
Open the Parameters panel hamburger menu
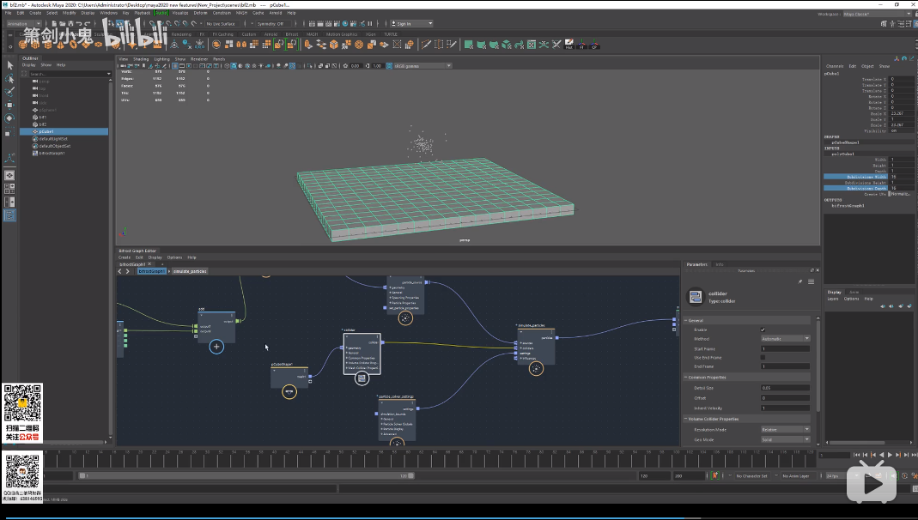(x=811, y=281)
